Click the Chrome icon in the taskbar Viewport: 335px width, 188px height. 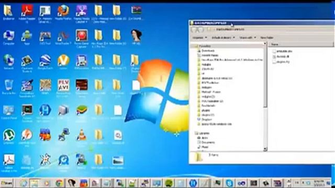click(x=59, y=183)
